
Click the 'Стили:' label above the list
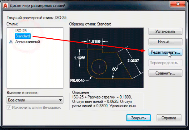click(x=12, y=24)
